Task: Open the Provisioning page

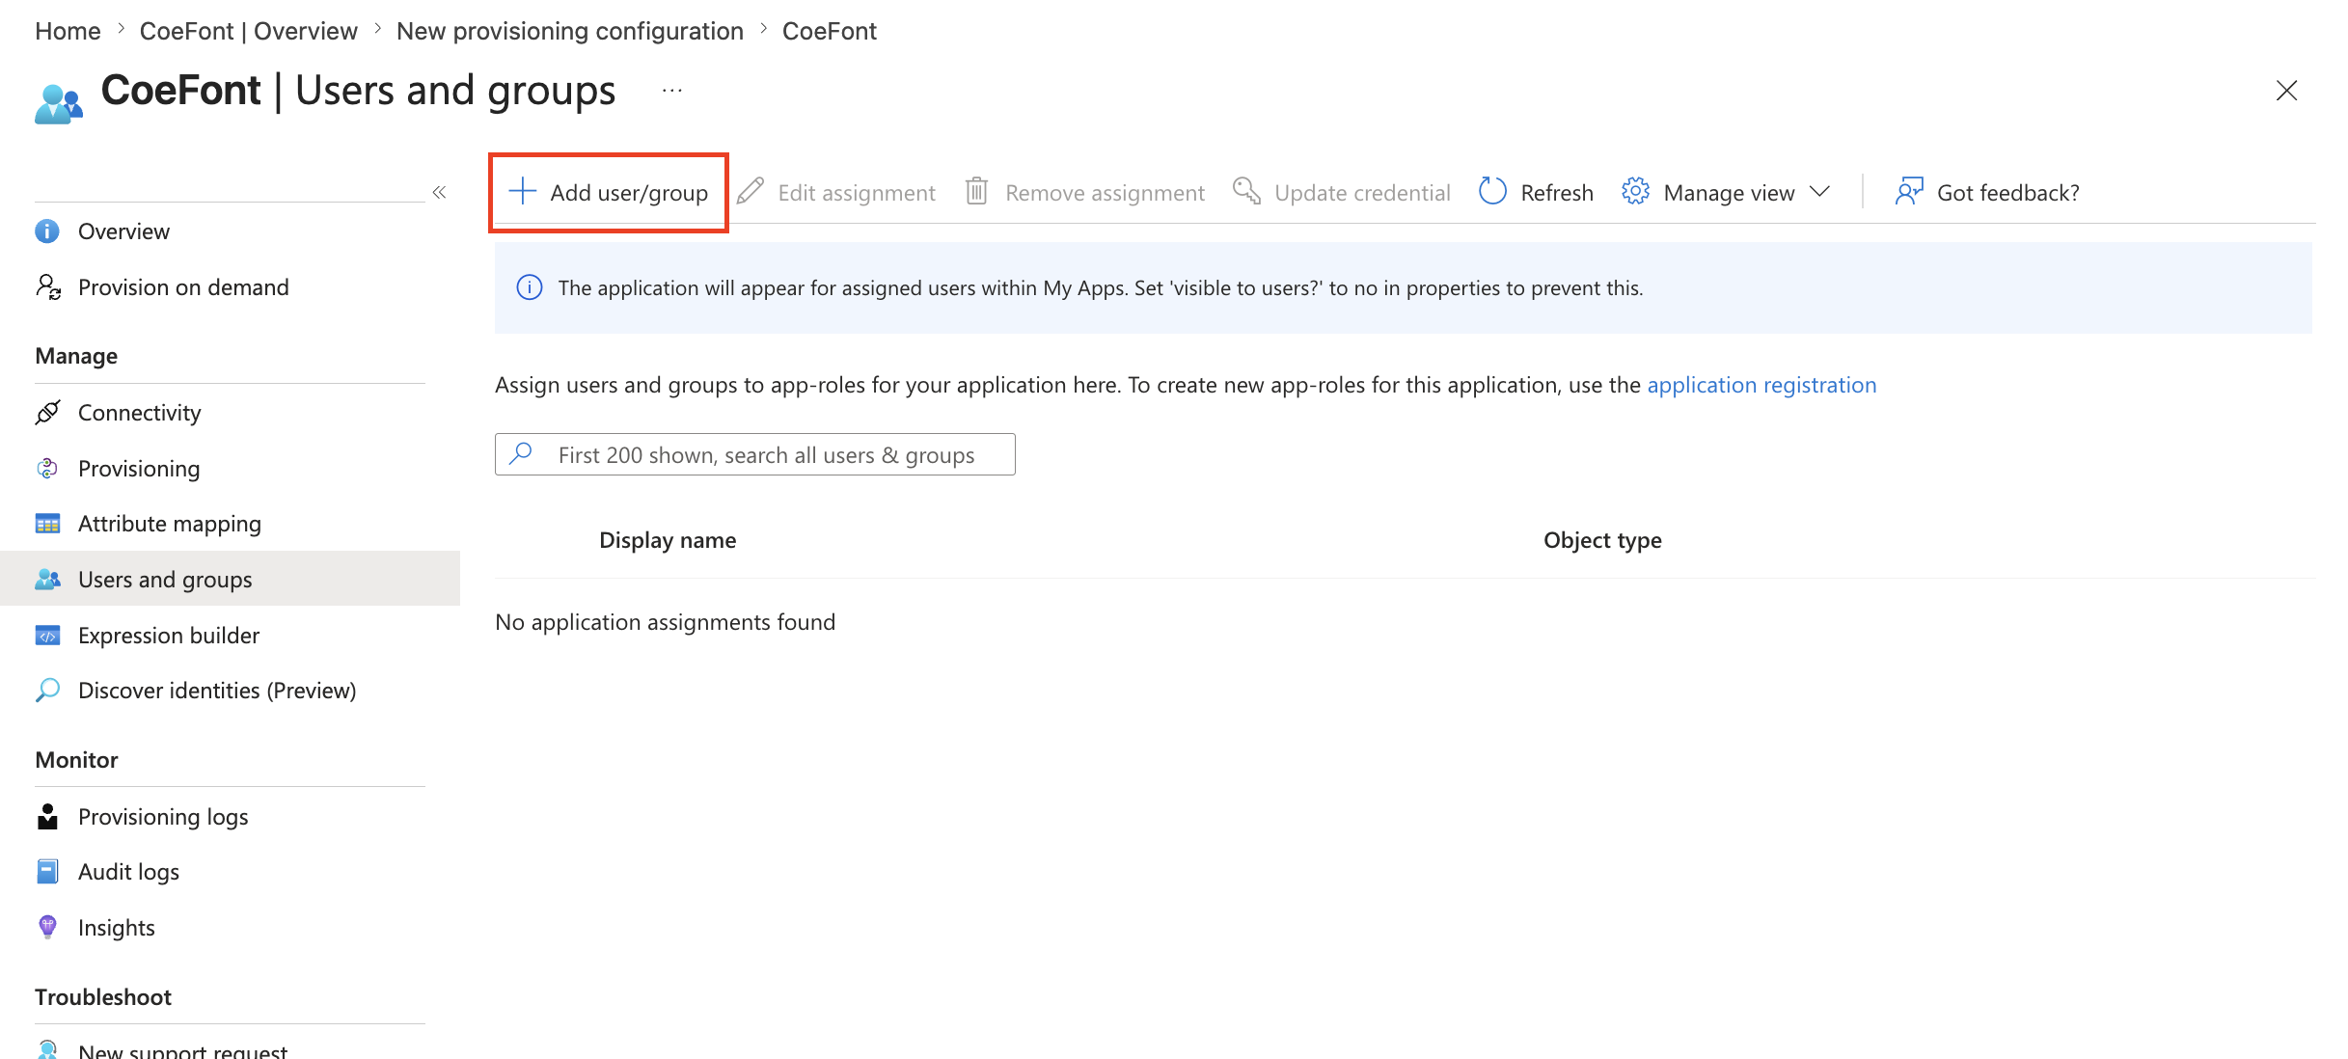Action: [230, 468]
